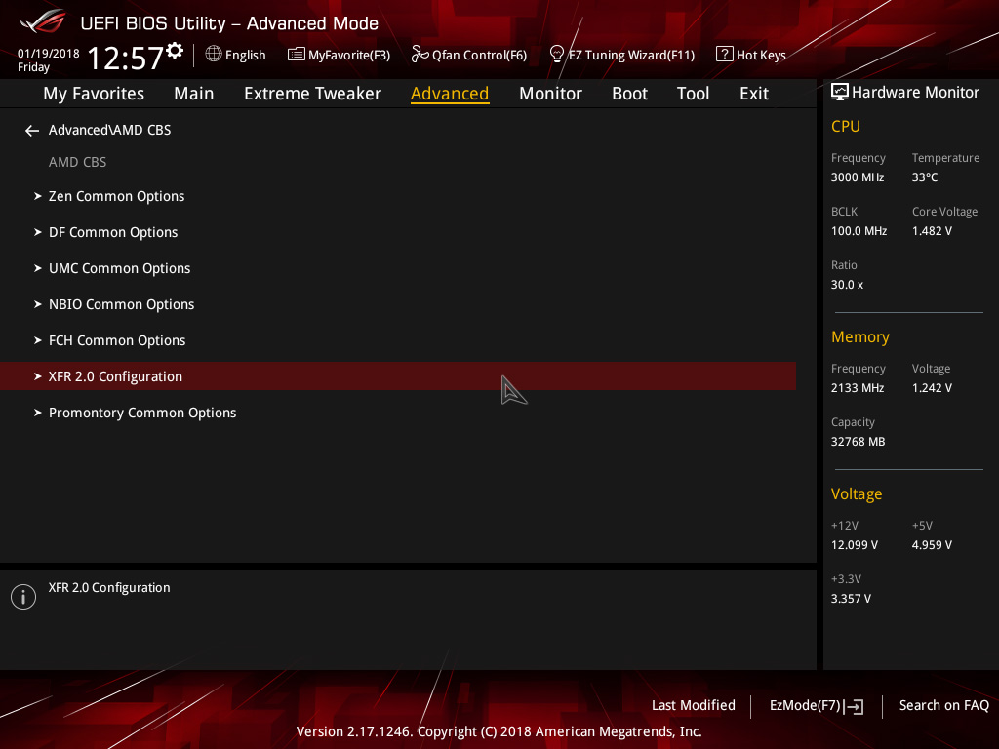The image size is (999, 749).
Task: Click the XFR 2.0 Configuration help description
Action: (109, 588)
